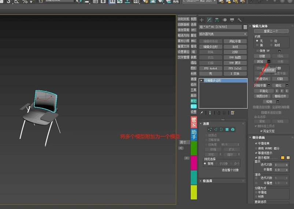Click the small X button left of panel
294x209 pixels.
coord(187,158)
